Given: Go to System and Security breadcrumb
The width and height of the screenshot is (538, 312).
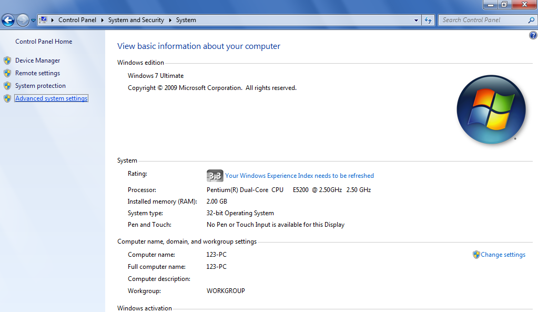Looking at the screenshot, I should tap(136, 20).
